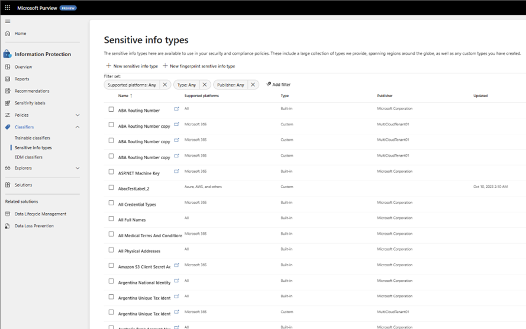Viewport: 526px width, 329px height.
Task: Go to Reports in navigation
Action: click(x=22, y=79)
